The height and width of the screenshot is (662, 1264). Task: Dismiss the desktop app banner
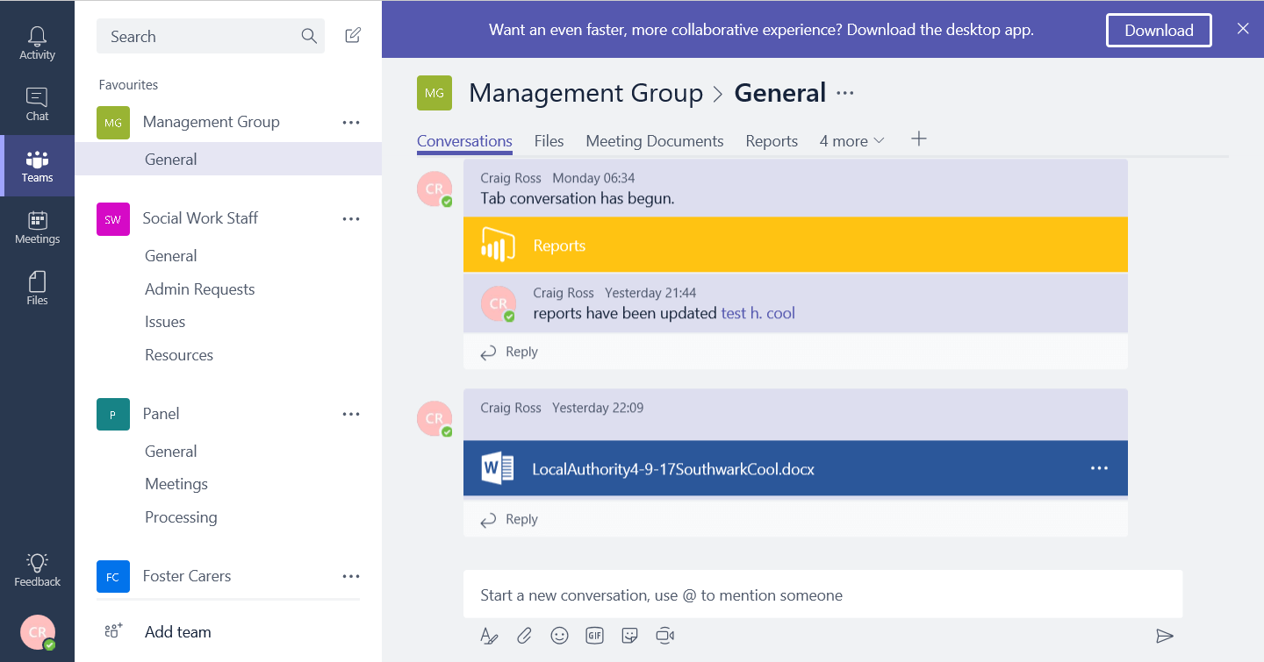(x=1243, y=29)
